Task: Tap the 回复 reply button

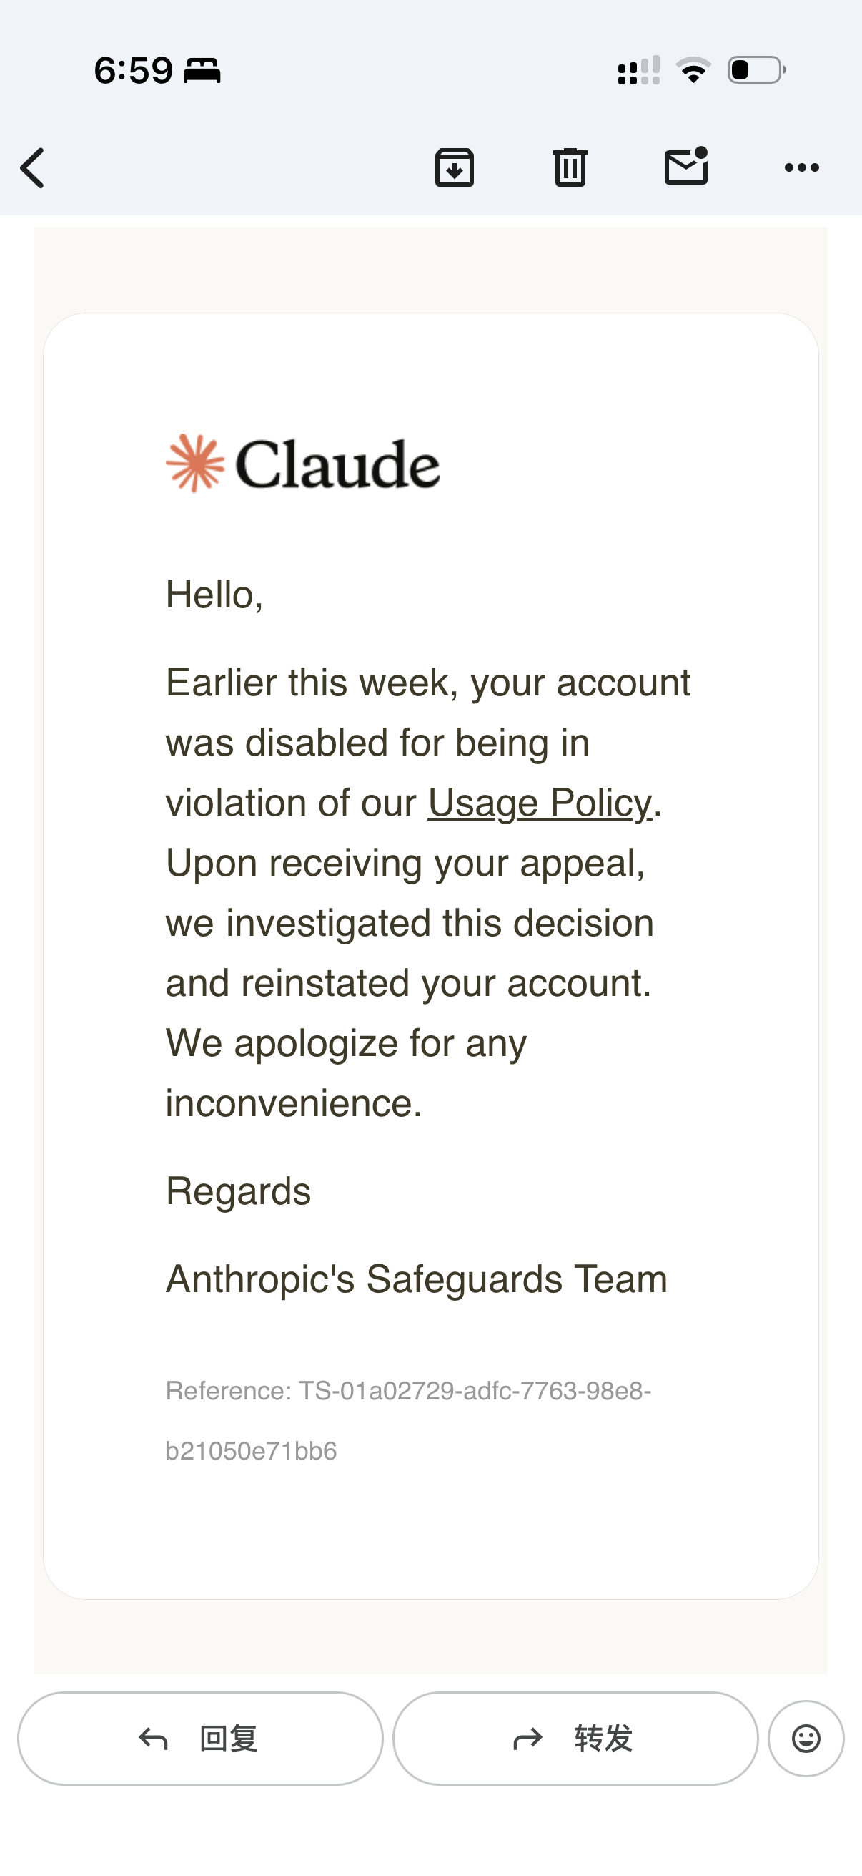Action: 200,1739
